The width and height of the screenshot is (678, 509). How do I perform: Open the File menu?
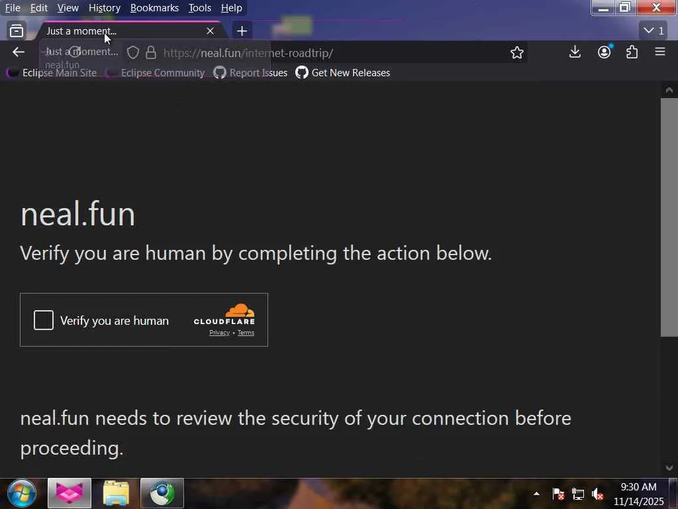(x=13, y=8)
